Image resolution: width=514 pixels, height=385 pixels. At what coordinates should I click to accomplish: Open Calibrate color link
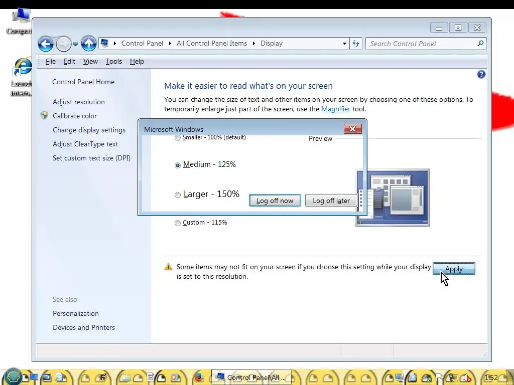pyautogui.click(x=75, y=116)
